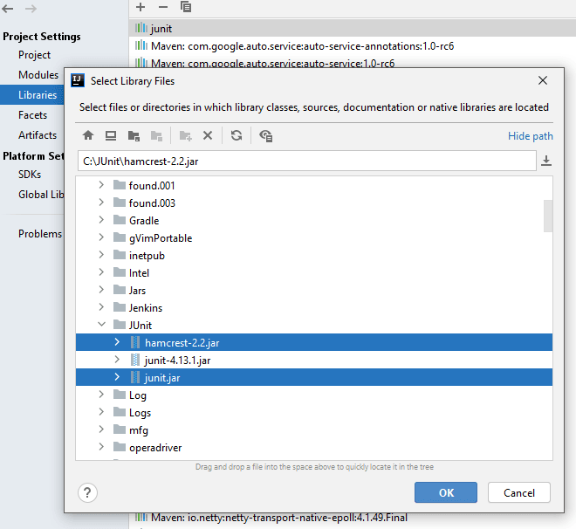This screenshot has width=576, height=529.
Task: Click the add library plus icon
Action: pyautogui.click(x=141, y=7)
